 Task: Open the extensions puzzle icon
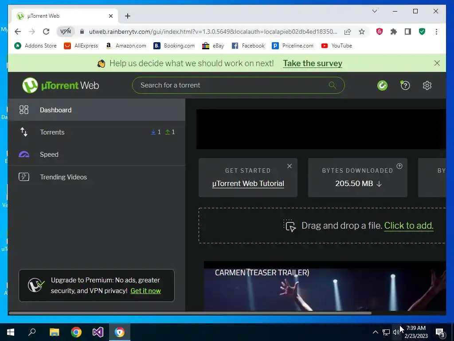click(x=394, y=32)
